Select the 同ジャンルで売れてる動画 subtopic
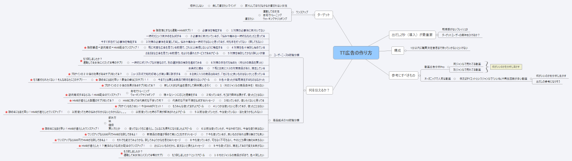Image resolution: width=572 pixels, height=161 pixels. [467, 64]
